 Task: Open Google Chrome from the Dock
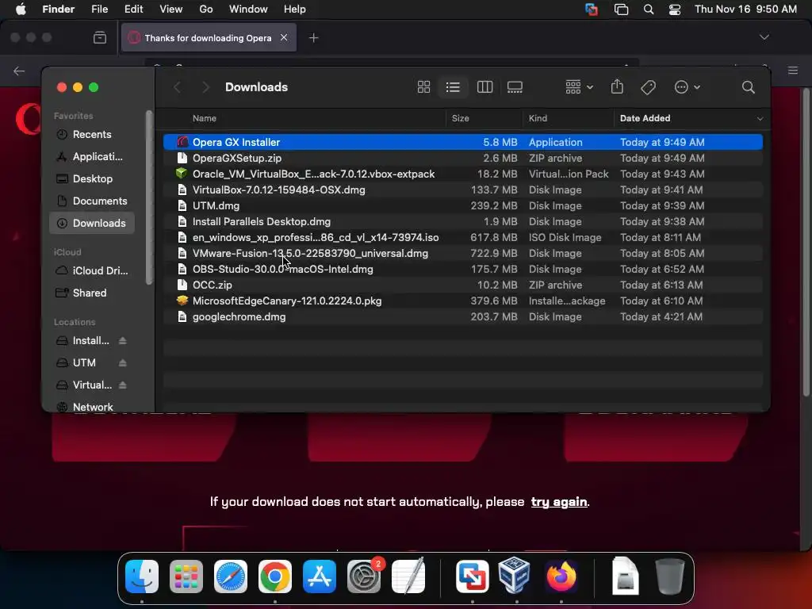point(275,576)
